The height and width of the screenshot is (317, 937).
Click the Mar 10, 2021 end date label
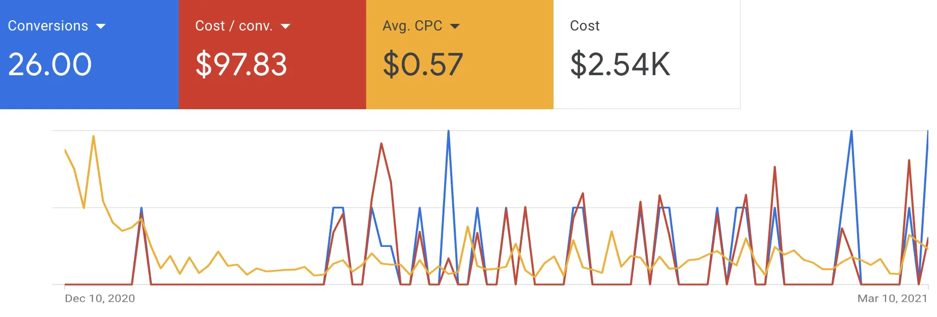tap(892, 299)
